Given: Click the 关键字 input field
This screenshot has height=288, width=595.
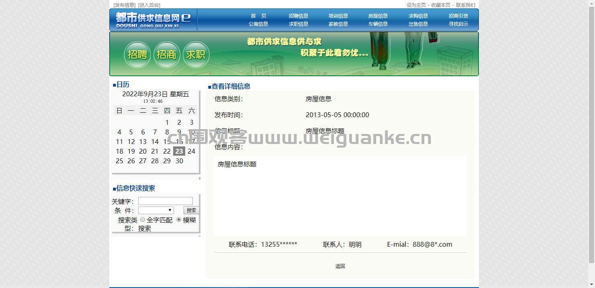Looking at the screenshot, I should (x=166, y=201).
